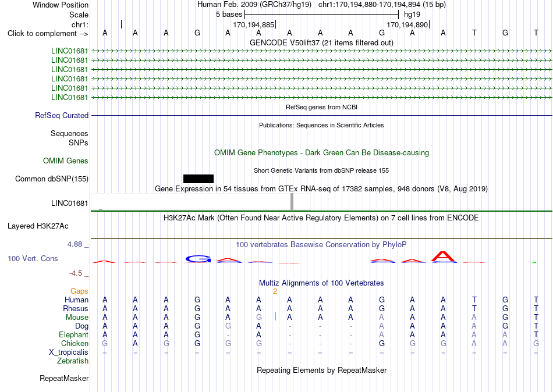Click the 'Scale' track label

tap(79, 15)
